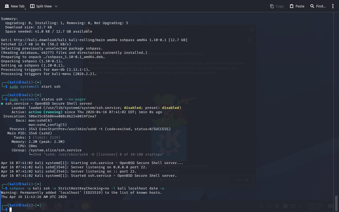Click the 'active (running)' status text
Viewport: 339px width, 212px height.
click(x=46, y=112)
